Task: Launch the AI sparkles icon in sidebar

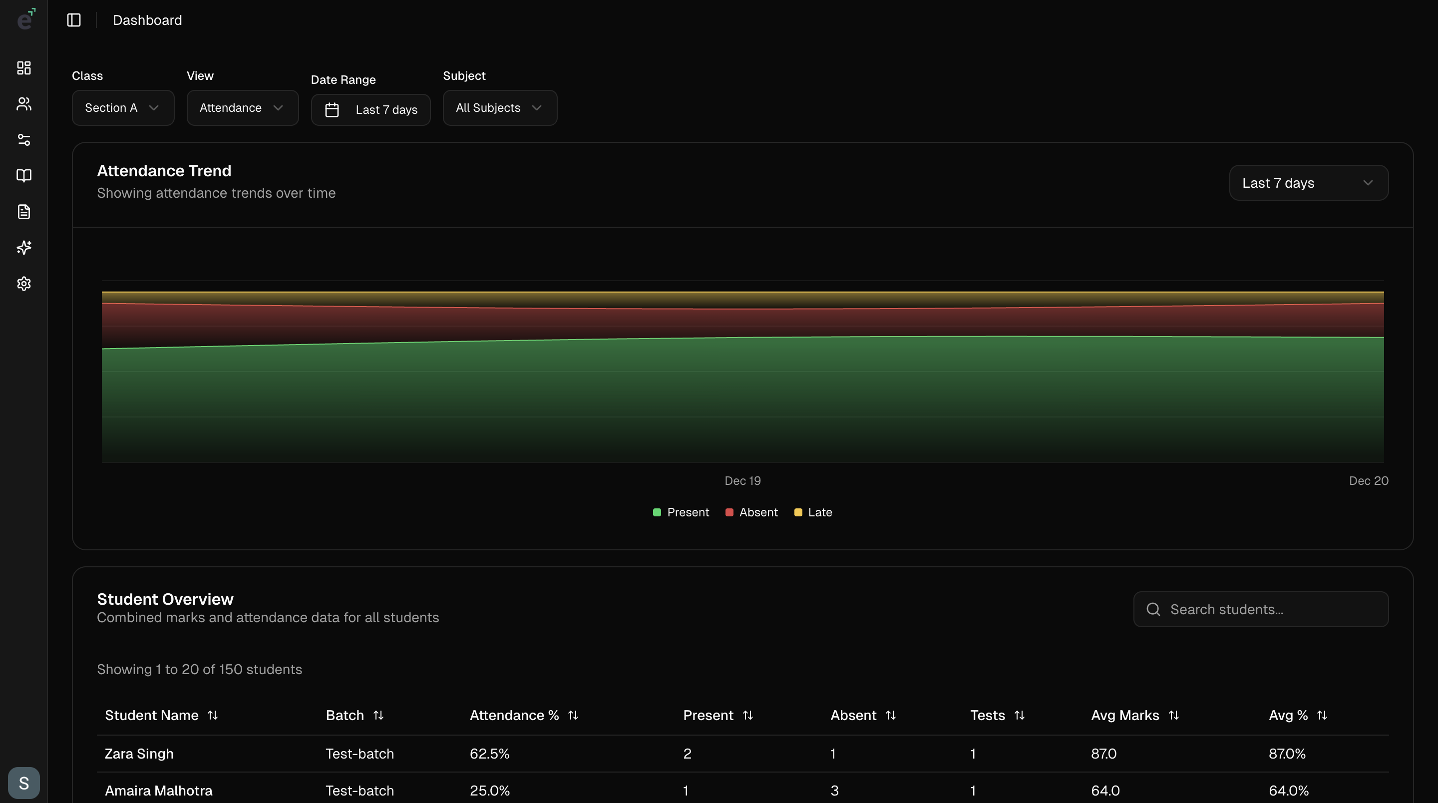Action: pos(23,247)
